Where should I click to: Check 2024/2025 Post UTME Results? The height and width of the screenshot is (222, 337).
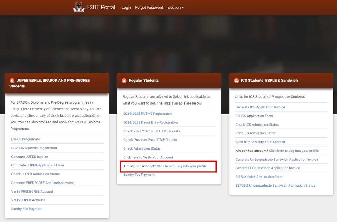click(152, 131)
